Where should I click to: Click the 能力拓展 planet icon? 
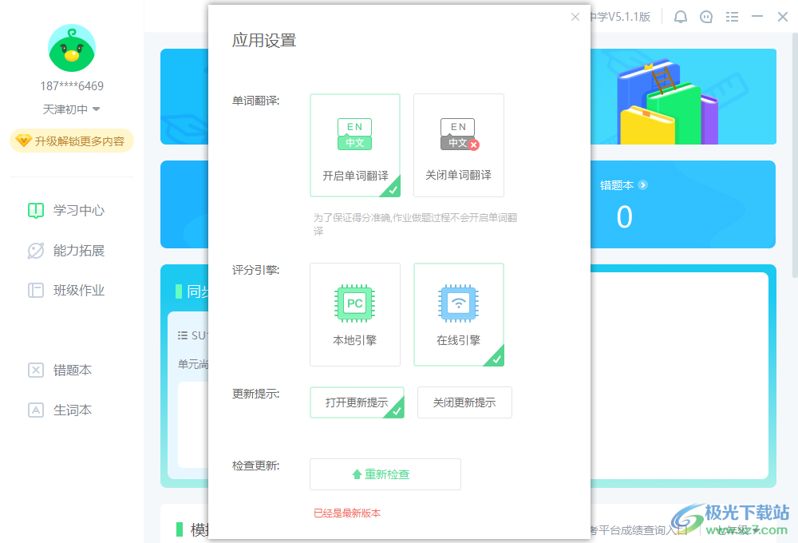point(36,250)
